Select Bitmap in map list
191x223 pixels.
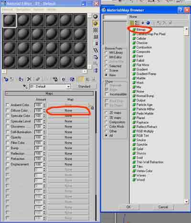tap(141, 30)
